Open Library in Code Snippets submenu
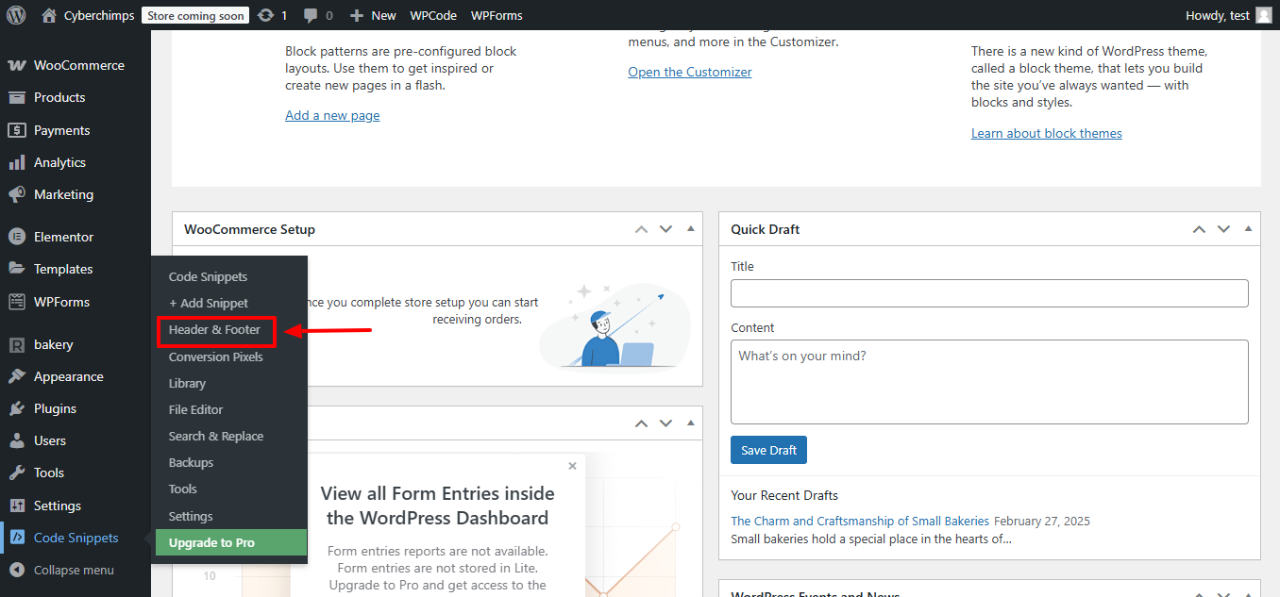Screen dimensions: 1280x597 point(187,383)
